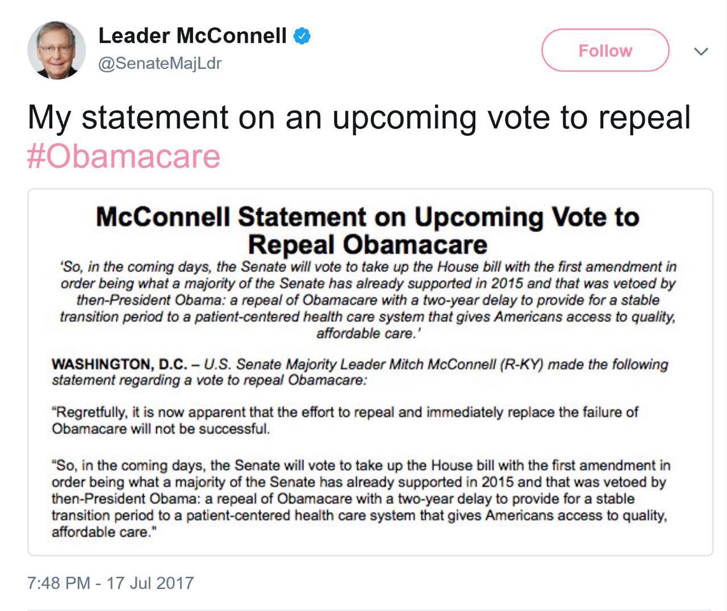Viewport: 727px width, 611px height.
Task: Expand the tweet options chevron
Action: (701, 52)
